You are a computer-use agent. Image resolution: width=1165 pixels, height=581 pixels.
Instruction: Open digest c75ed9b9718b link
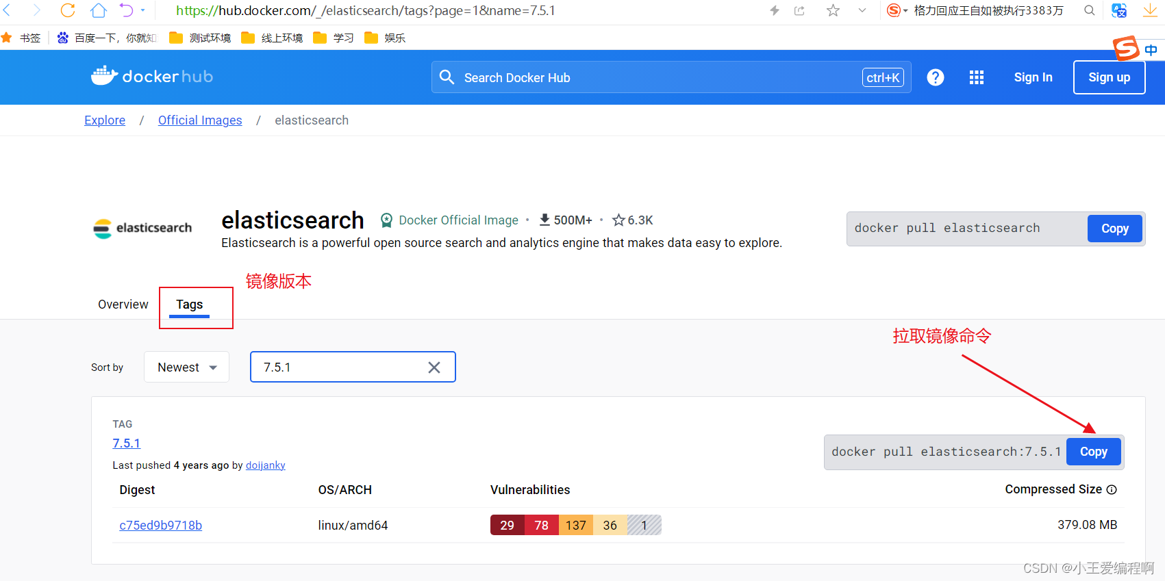pos(161,526)
